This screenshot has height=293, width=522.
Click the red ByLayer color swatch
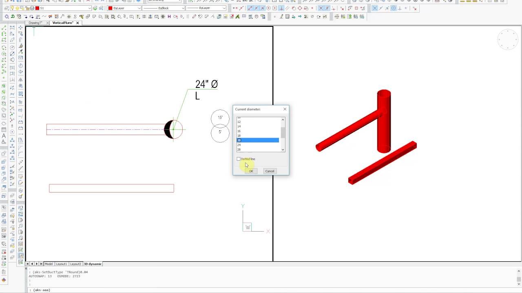coord(110,8)
